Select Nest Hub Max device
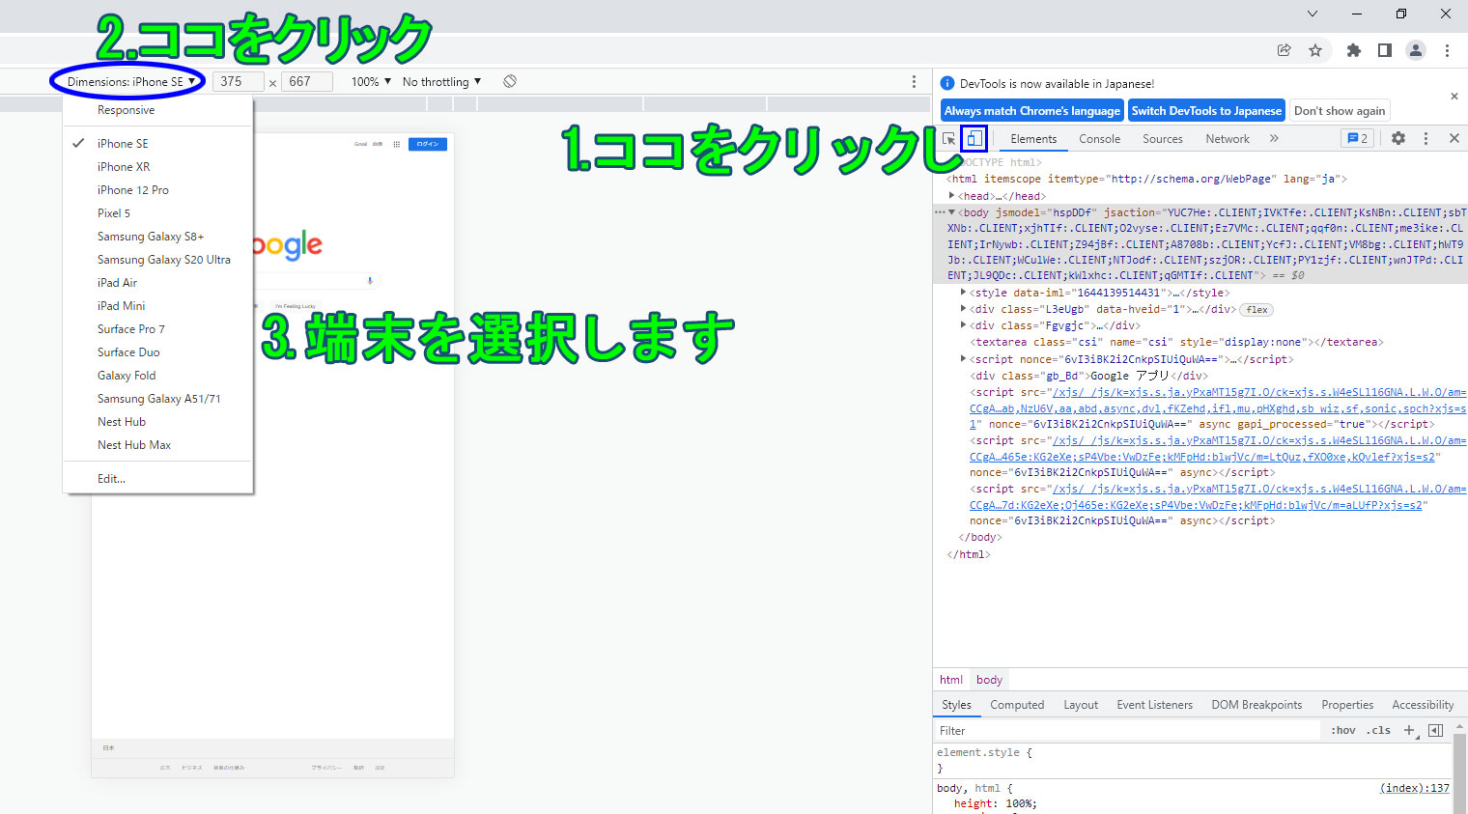This screenshot has width=1468, height=814. (x=158, y=445)
